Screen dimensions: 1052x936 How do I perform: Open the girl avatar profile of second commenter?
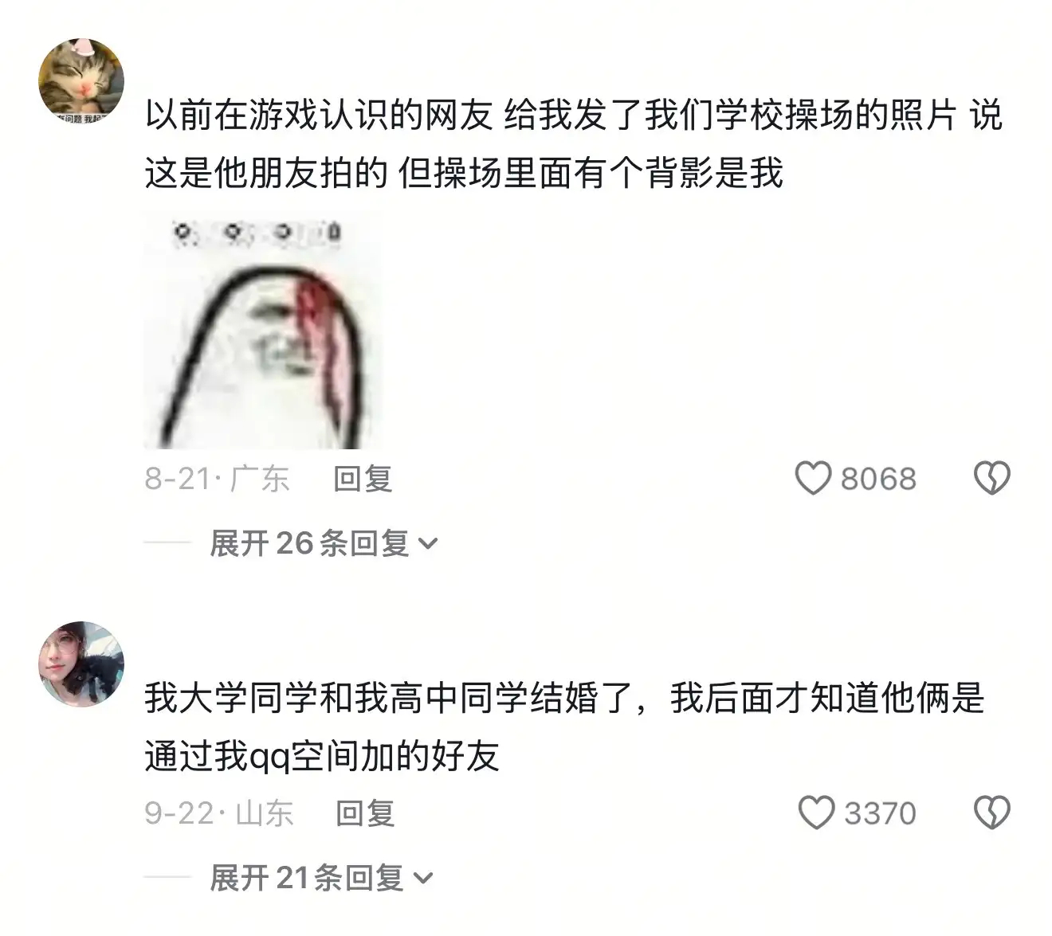point(81,664)
